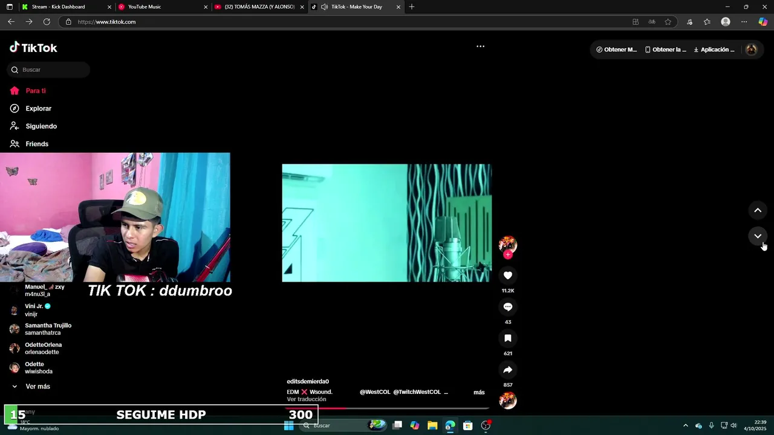Image resolution: width=774 pixels, height=435 pixels.
Task: Click the playing video area
Action: click(386, 223)
